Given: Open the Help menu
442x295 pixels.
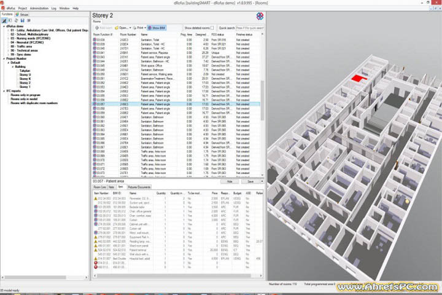Looking at the screenshot, I should [76, 9].
